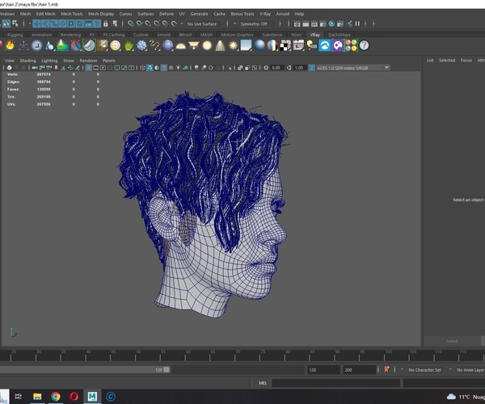The height and width of the screenshot is (404, 485).
Task: Click the exposure icon before the 0.00 field
Action: 266,68
